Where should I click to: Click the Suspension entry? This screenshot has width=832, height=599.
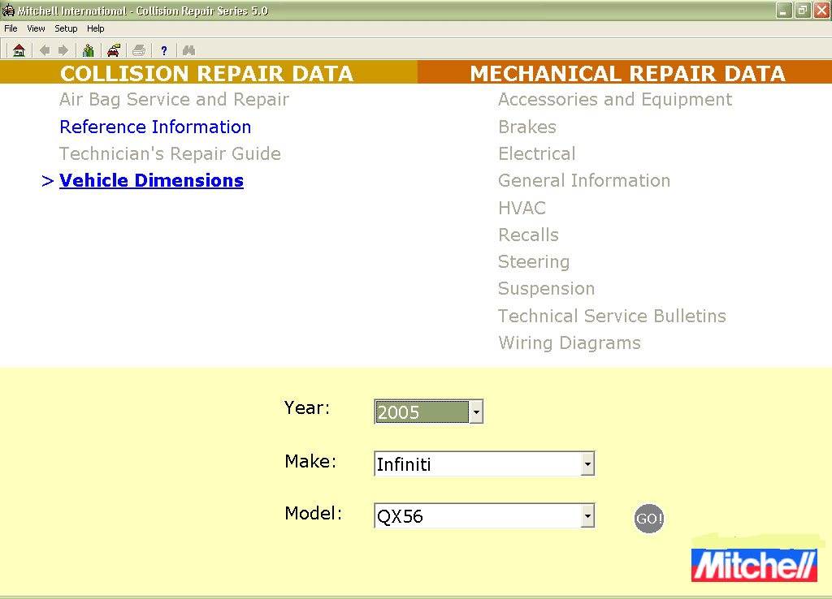(547, 289)
